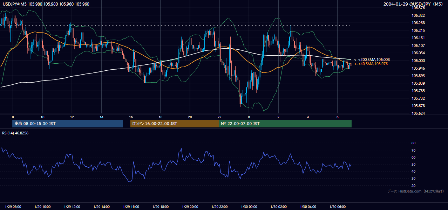Click the London 16:00-22:00 JST session bar
The height and width of the screenshot is (210, 448).
pos(175,124)
